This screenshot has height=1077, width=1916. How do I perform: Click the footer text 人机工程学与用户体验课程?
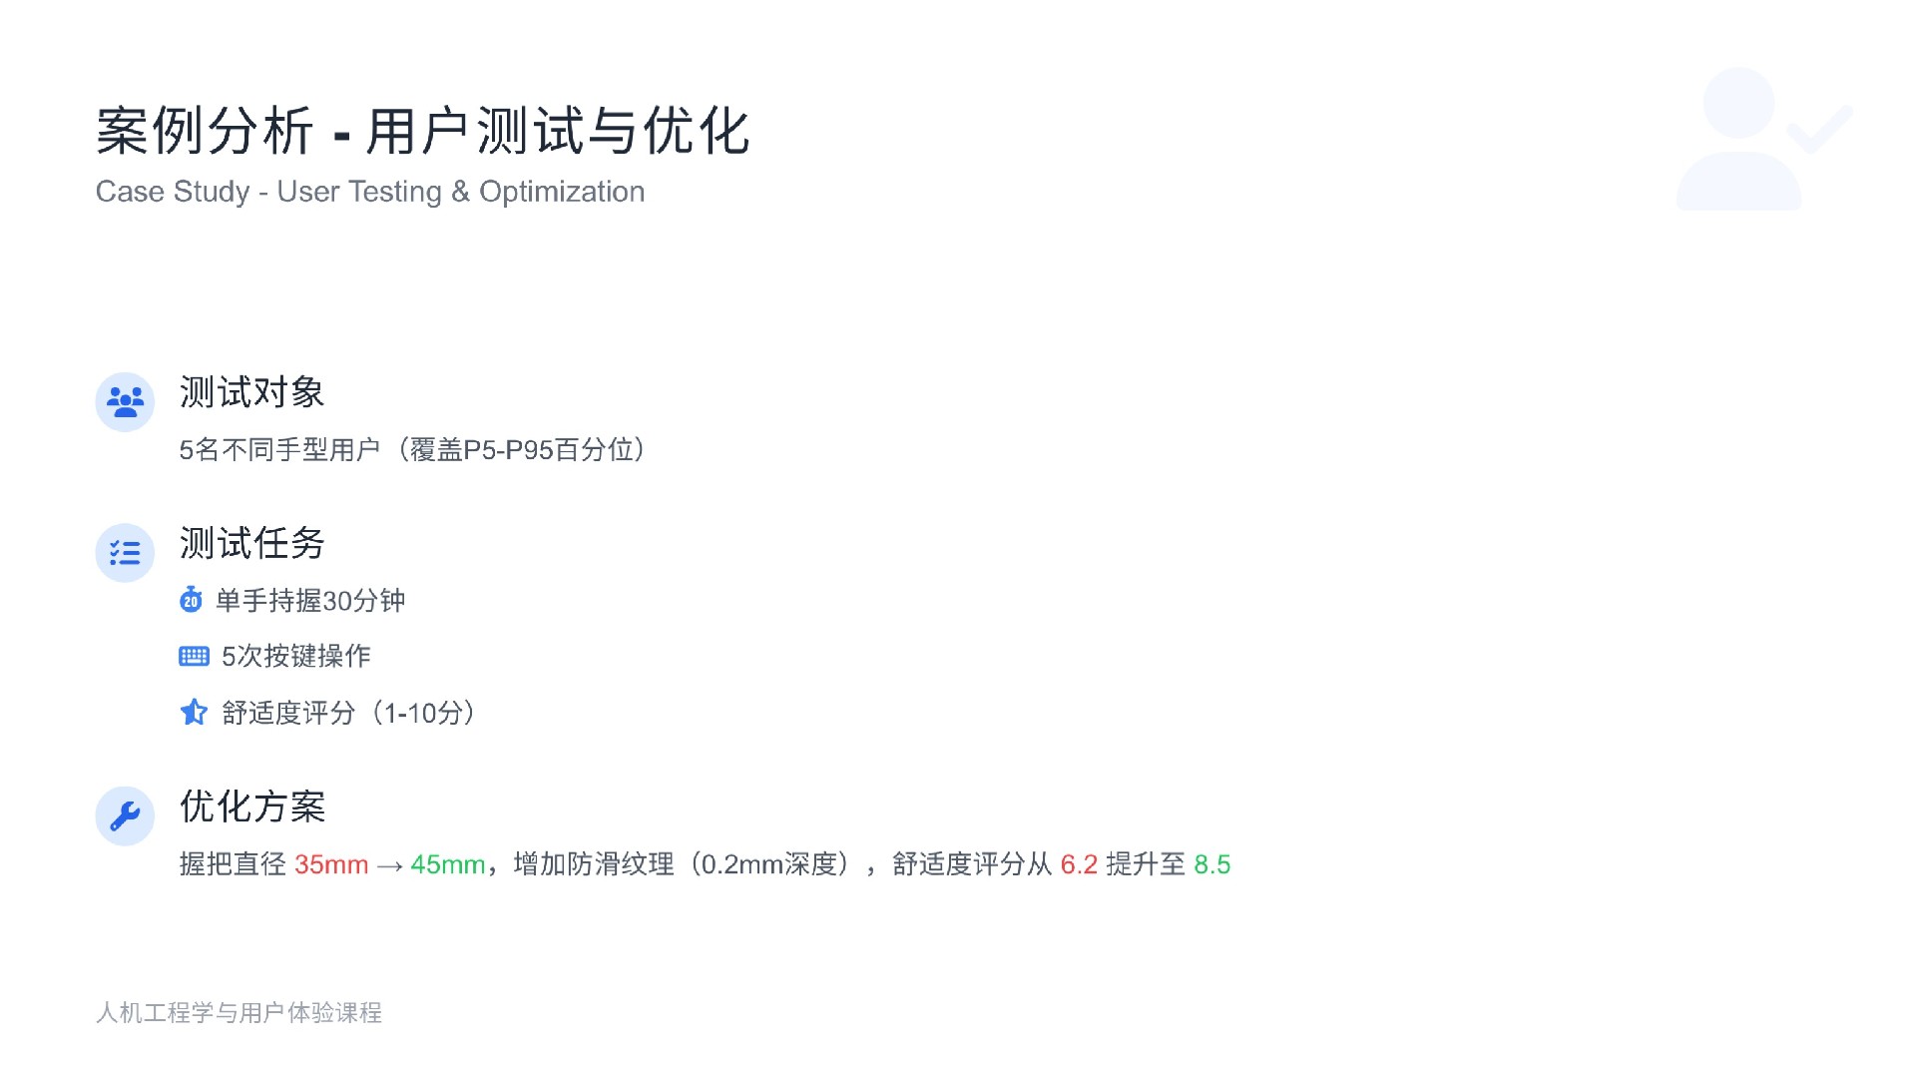(239, 1013)
